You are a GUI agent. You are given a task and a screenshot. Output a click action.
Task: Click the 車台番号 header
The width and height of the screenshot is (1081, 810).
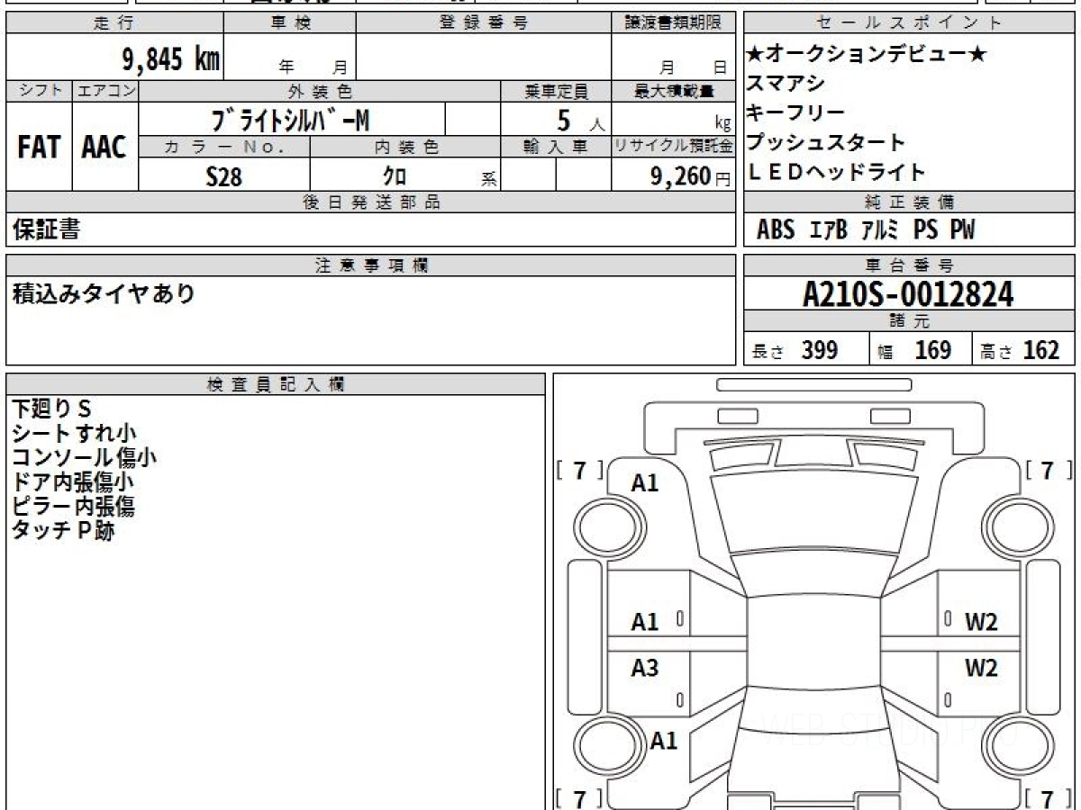point(909,265)
